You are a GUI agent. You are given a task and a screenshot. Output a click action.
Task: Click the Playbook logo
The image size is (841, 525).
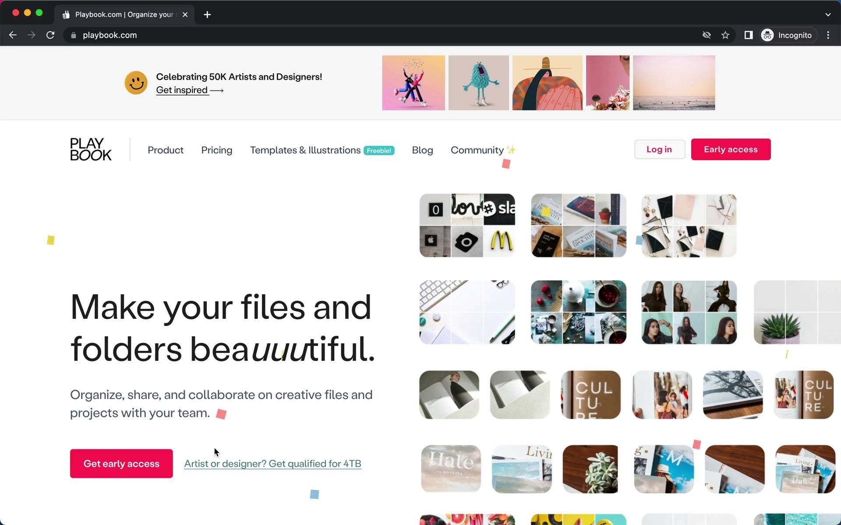(91, 150)
